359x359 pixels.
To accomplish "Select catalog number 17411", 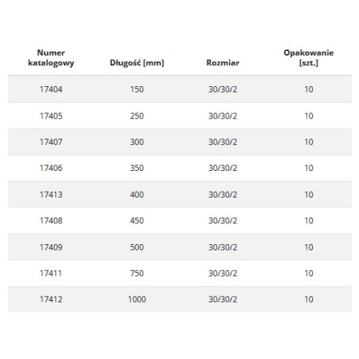I will point(51,274).
